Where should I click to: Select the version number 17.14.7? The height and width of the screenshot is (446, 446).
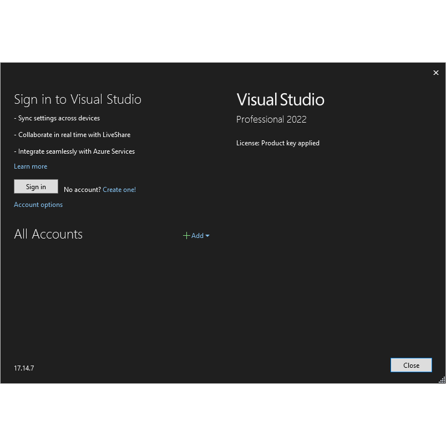click(x=24, y=368)
